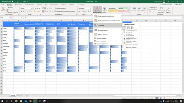Open Copy dropdown arrow

(15, 10)
